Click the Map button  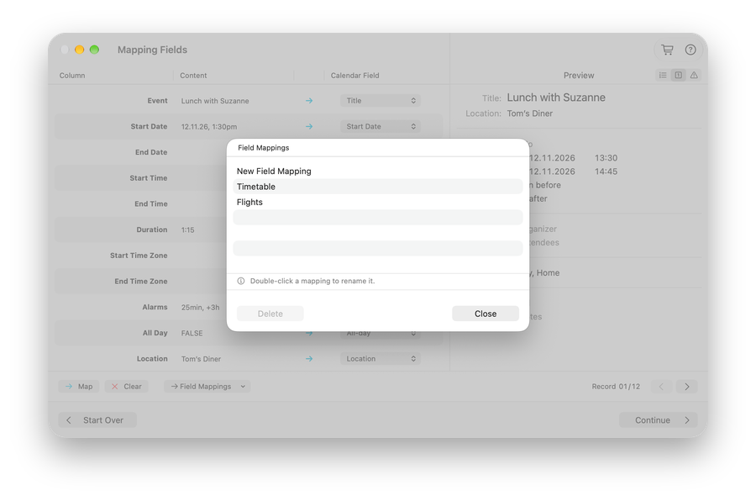pos(79,386)
